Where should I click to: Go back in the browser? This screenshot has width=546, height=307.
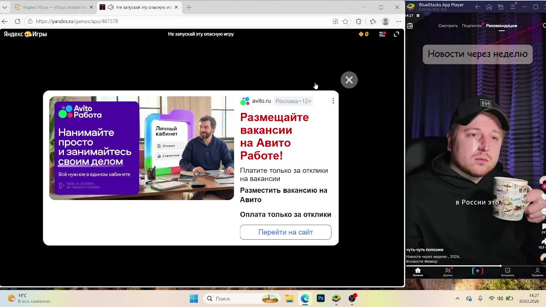[x=5, y=21]
